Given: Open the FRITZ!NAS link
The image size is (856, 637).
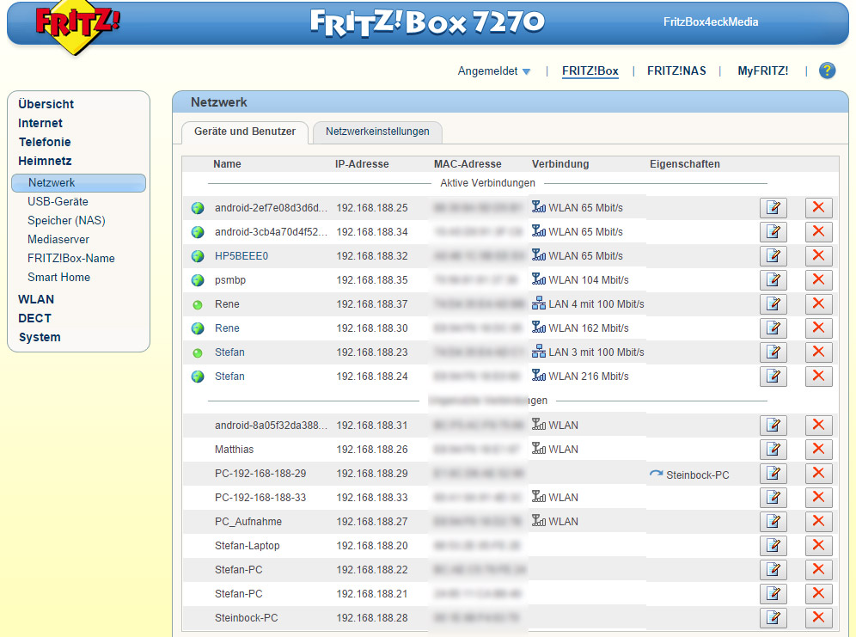Looking at the screenshot, I should pyautogui.click(x=676, y=71).
